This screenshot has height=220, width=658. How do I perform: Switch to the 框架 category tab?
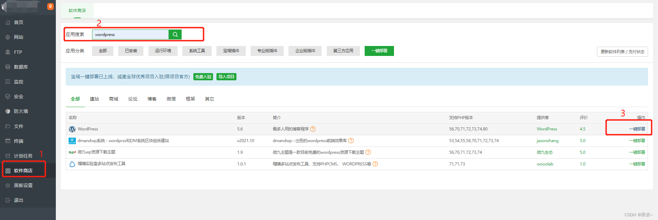190,99
